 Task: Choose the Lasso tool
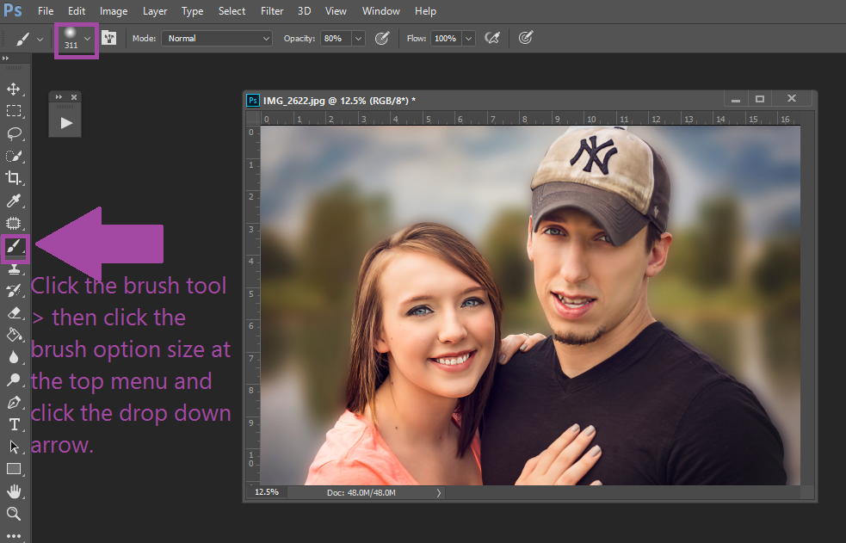(x=14, y=133)
